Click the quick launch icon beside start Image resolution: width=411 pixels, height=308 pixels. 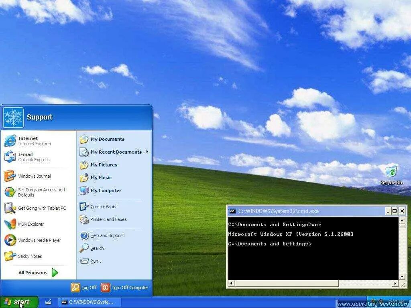click(48, 302)
